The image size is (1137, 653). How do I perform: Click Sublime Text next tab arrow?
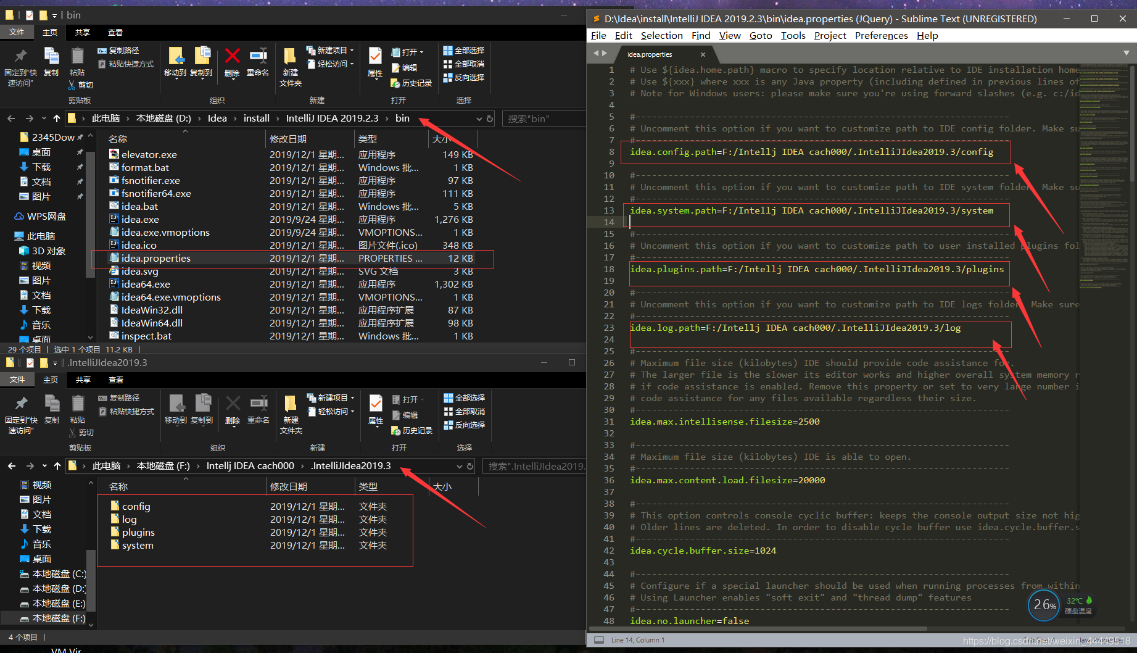coord(604,54)
